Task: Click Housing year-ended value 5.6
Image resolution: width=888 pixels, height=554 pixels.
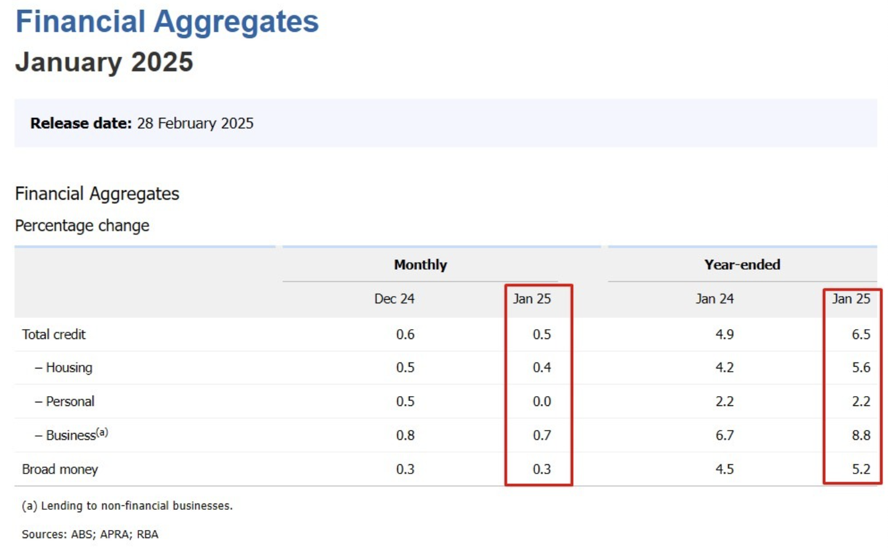Action: click(861, 367)
